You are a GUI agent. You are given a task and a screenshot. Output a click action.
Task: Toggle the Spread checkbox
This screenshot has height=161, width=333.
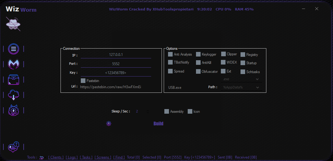click(x=170, y=71)
